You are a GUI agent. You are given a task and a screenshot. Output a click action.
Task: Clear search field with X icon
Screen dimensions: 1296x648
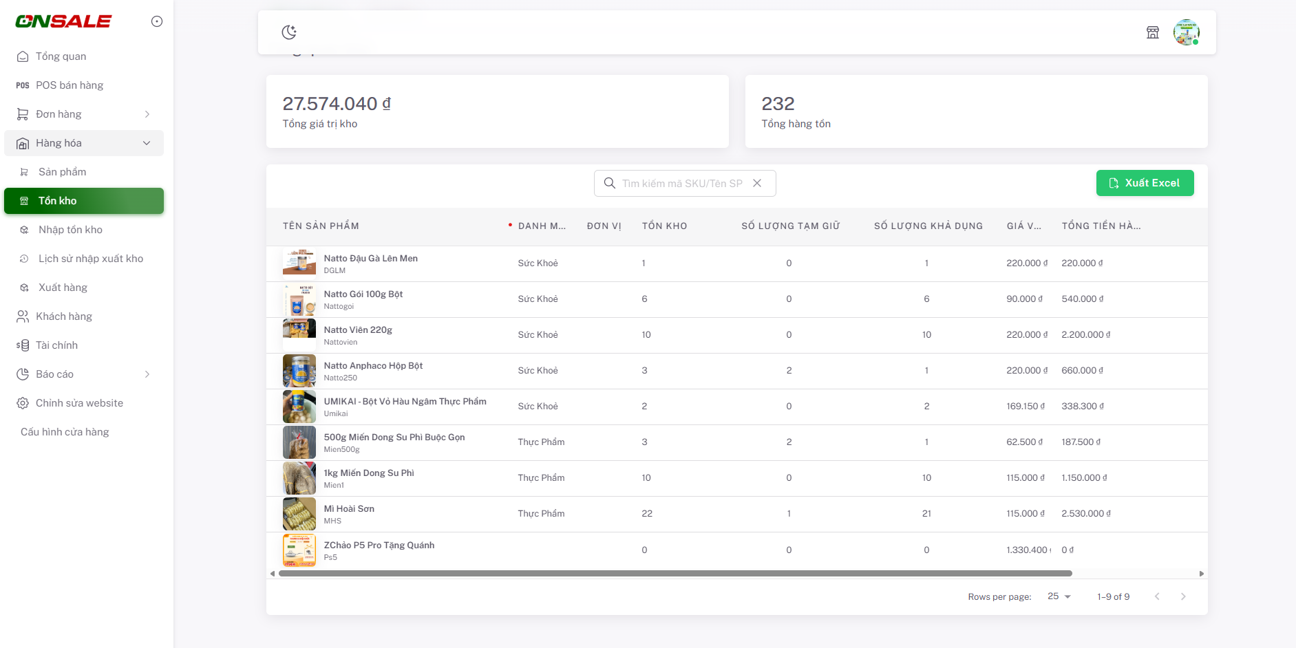(x=757, y=183)
